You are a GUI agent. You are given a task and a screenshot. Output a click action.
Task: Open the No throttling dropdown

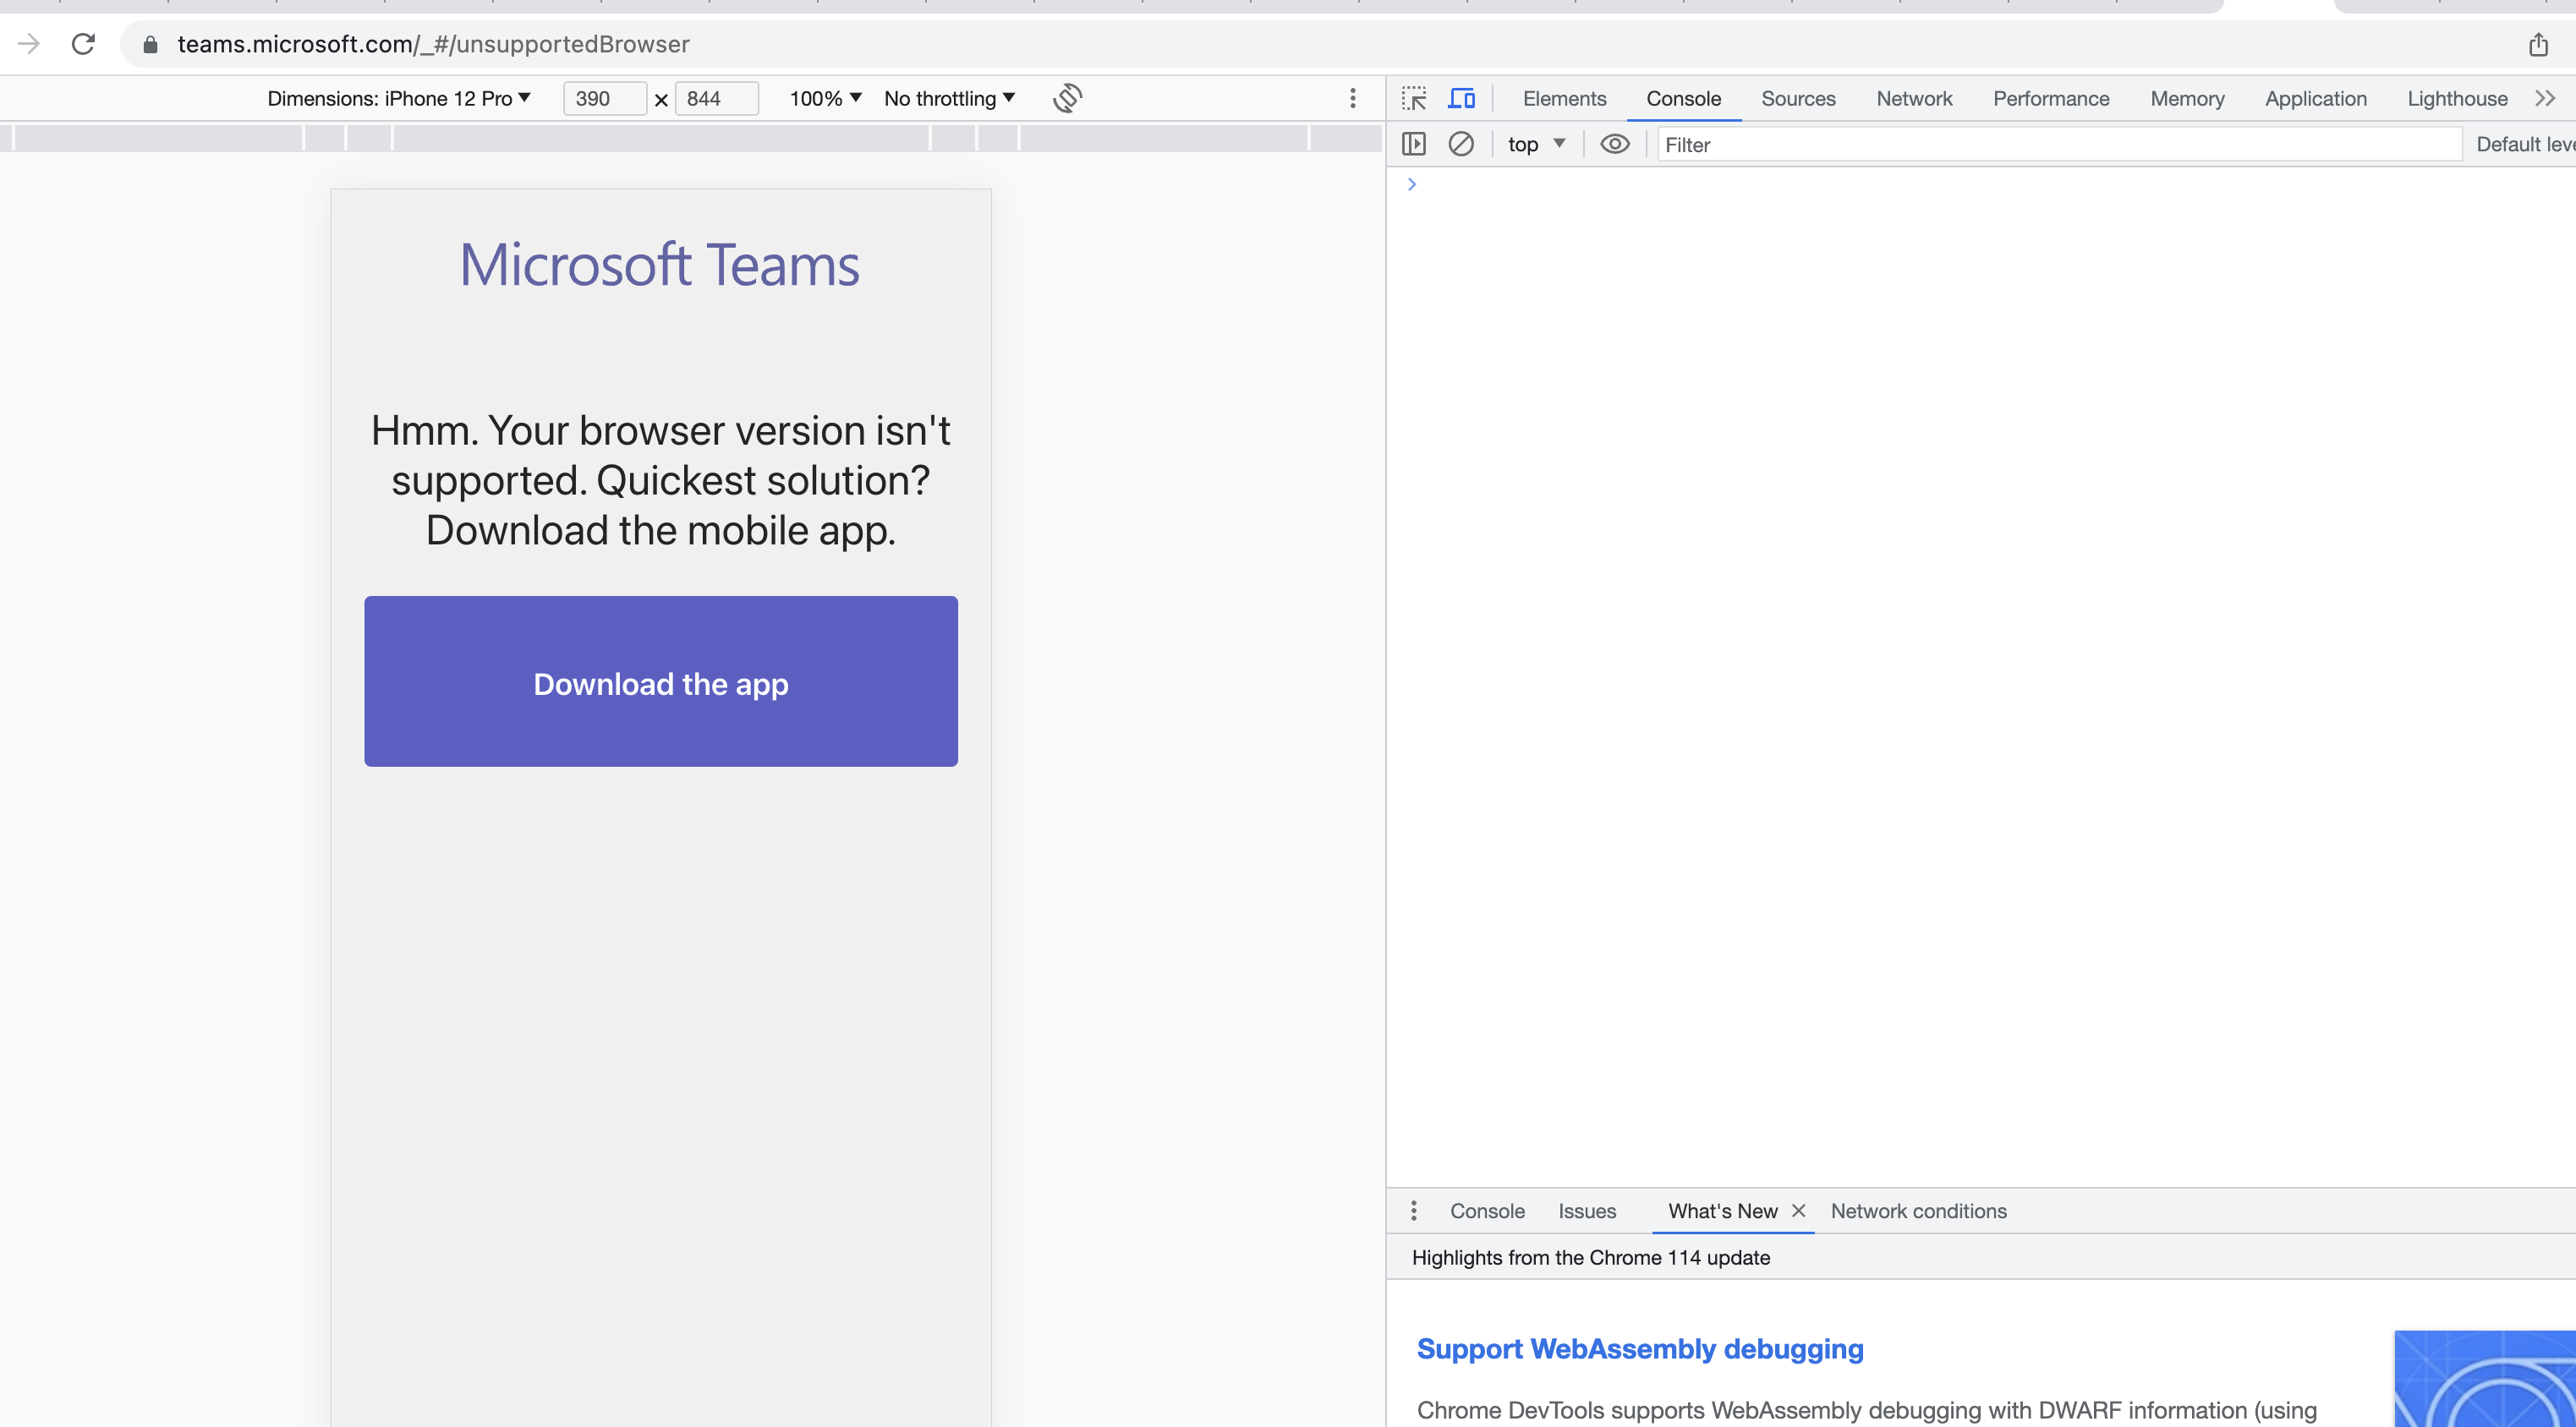coord(947,98)
